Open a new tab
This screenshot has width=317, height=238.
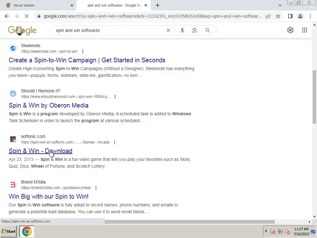click(x=158, y=5)
